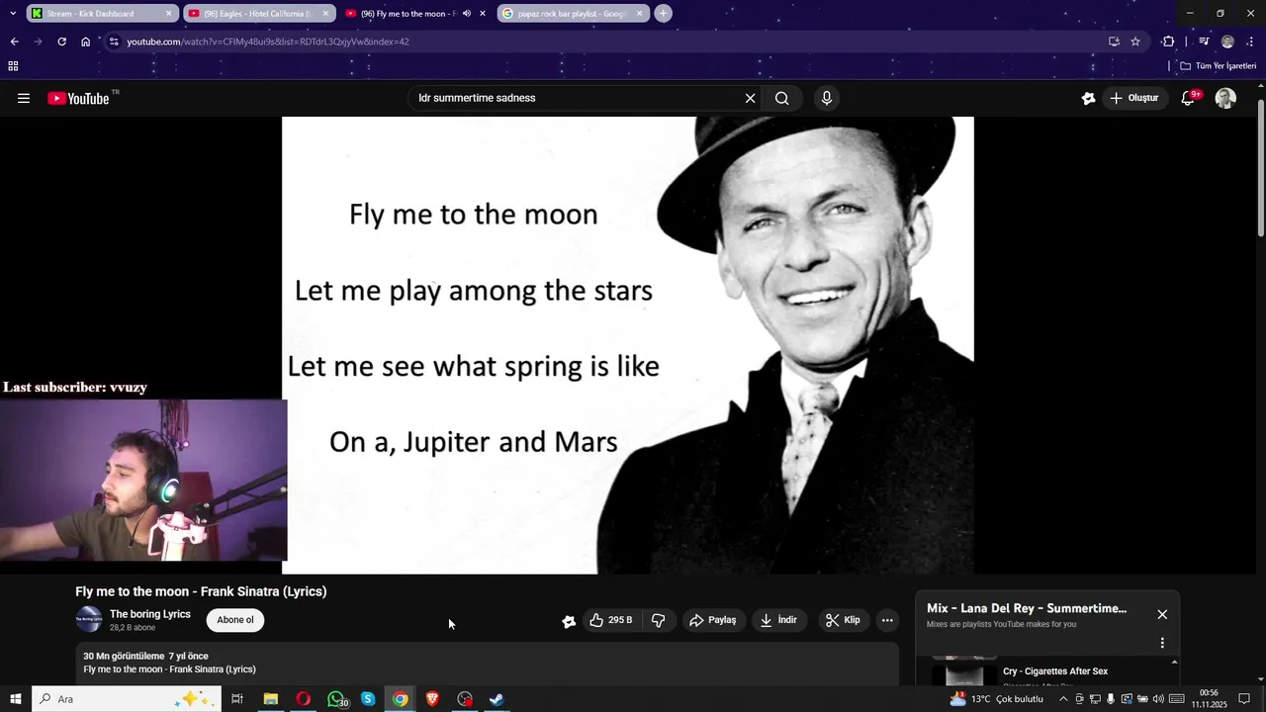Screen dimensions: 1266x712
Task: View site information icon in address bar
Action: coord(114,42)
